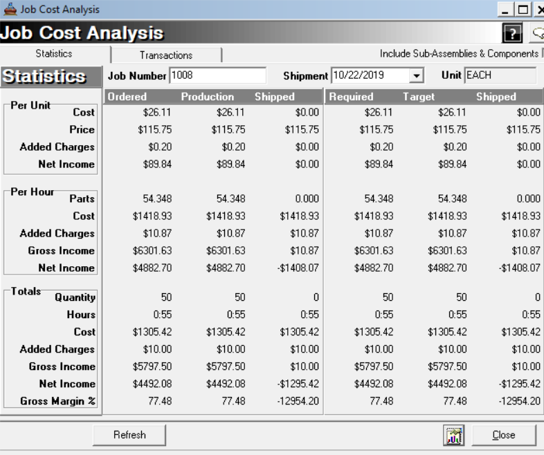Switch to the Statistics tab

[54, 54]
